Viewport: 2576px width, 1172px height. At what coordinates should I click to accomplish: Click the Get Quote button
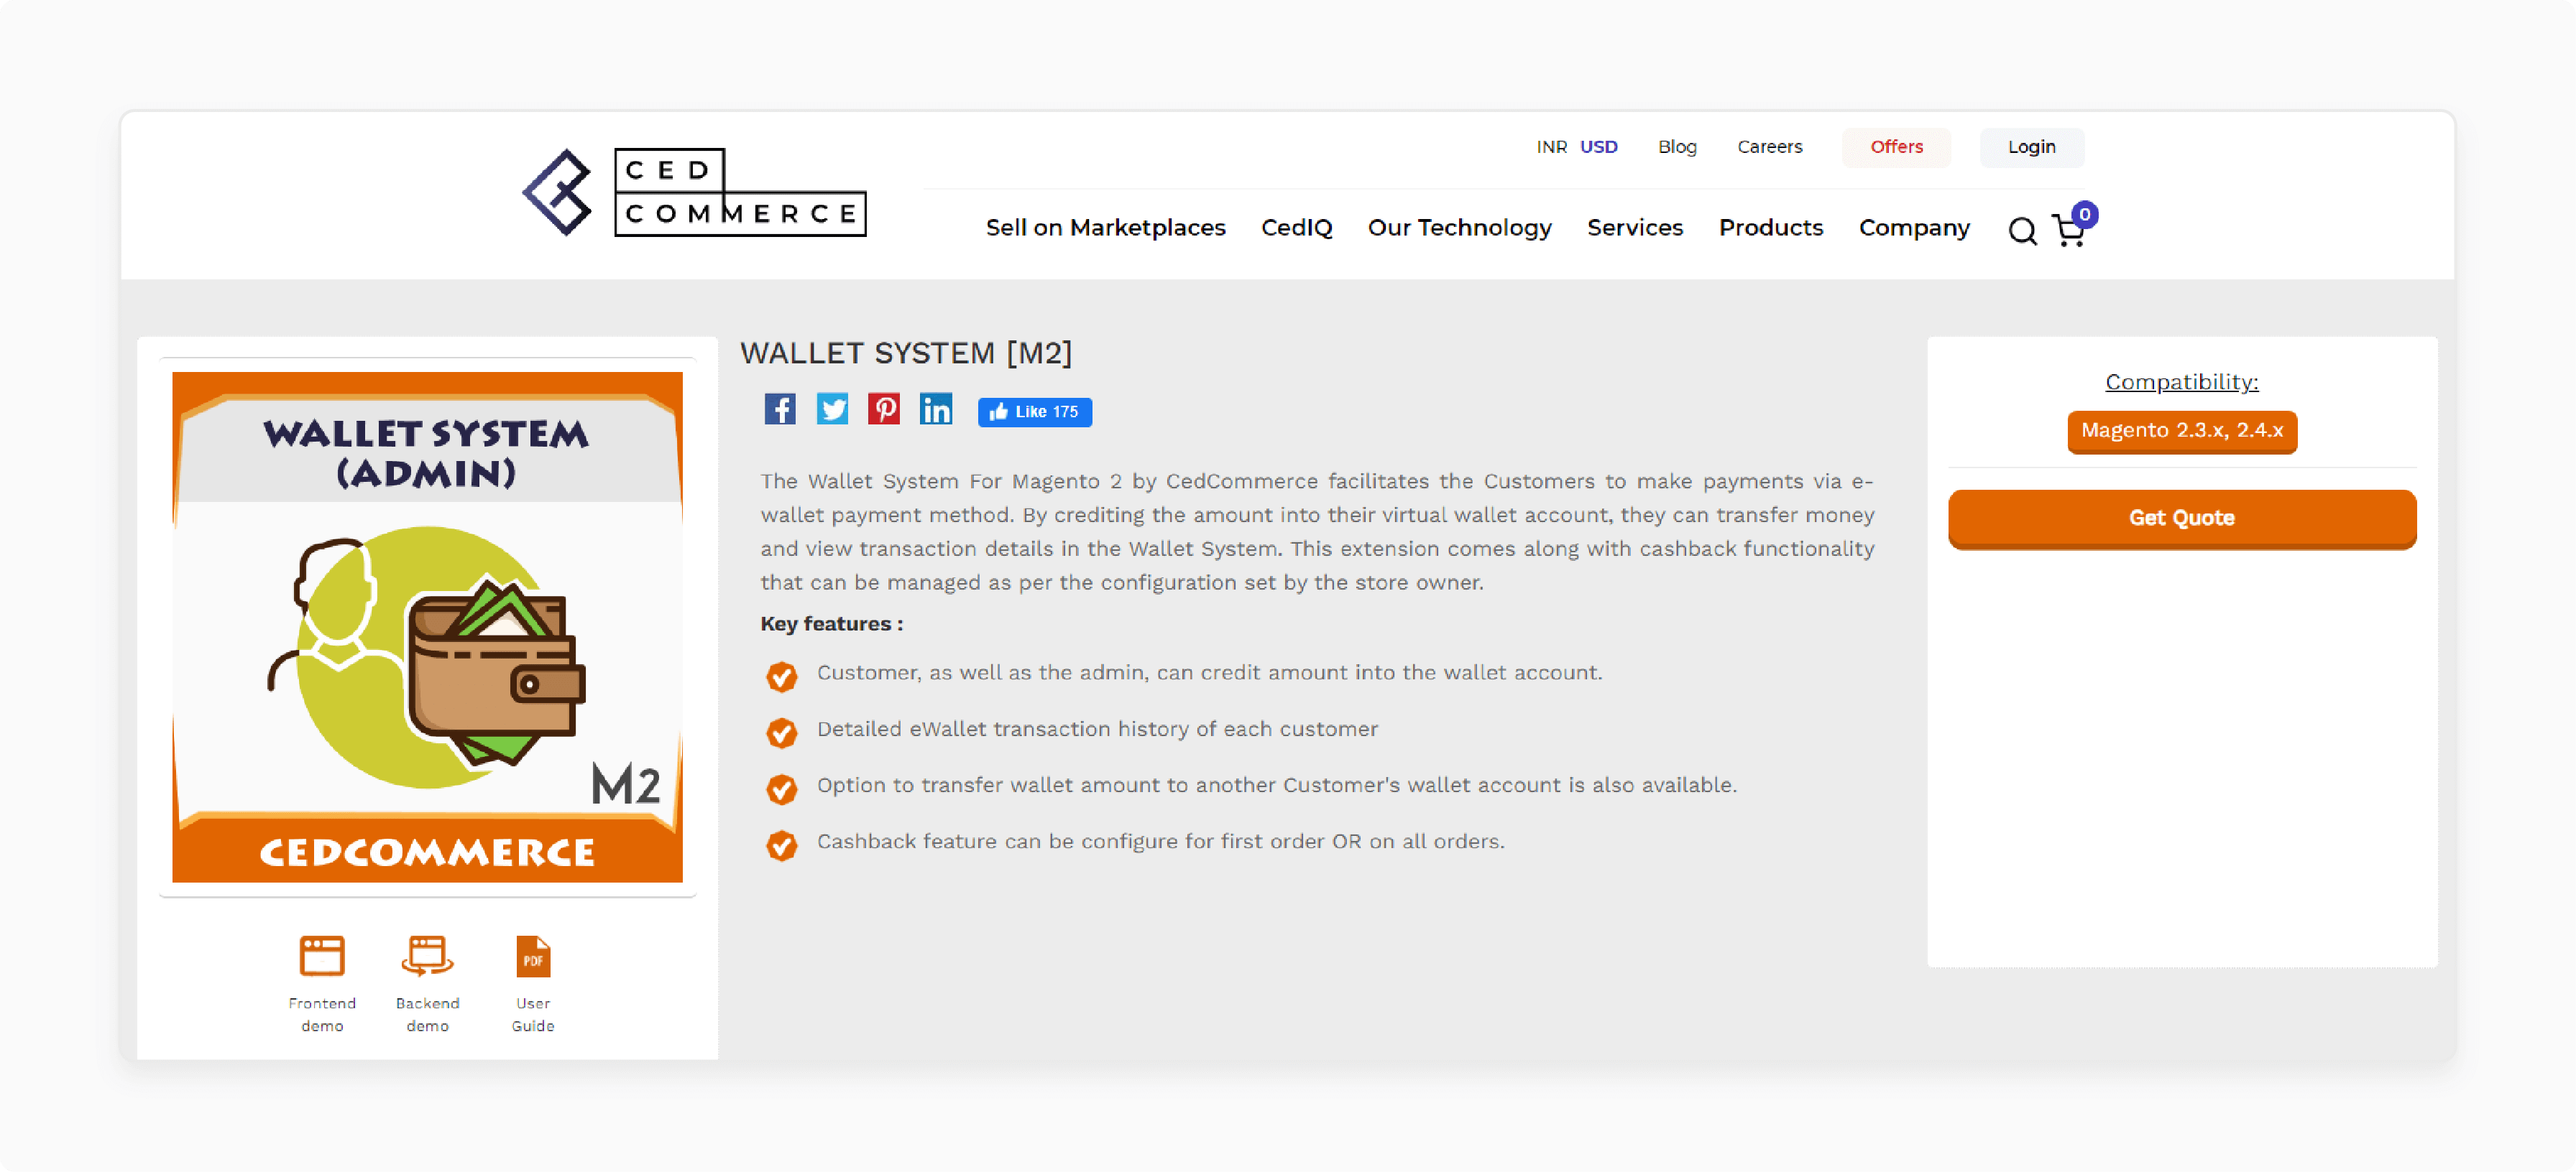pos(2181,518)
